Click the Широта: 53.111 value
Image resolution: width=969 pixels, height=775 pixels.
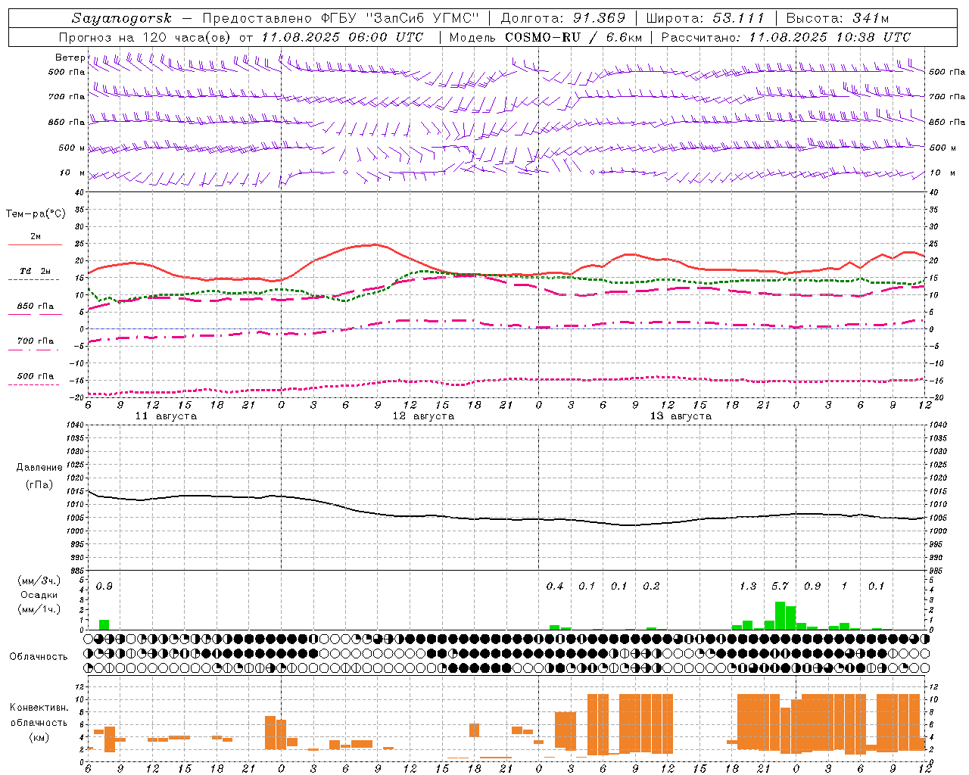[x=706, y=18]
